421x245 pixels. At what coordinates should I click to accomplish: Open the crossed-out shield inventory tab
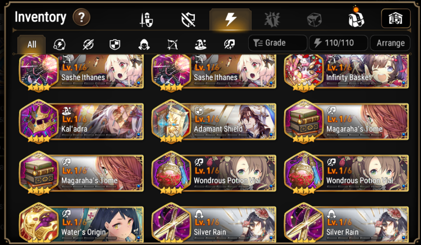[188, 20]
